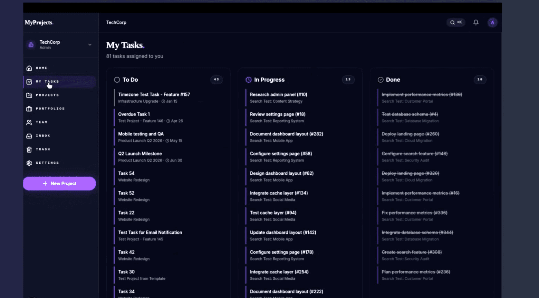Click the Projects folder icon

click(x=29, y=95)
